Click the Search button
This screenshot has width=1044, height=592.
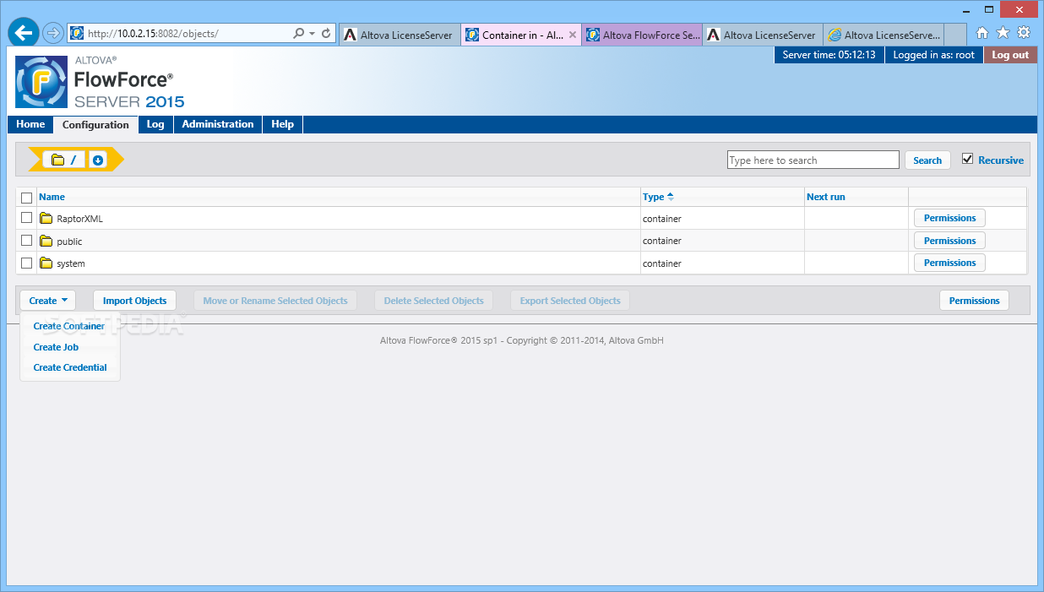(x=927, y=160)
